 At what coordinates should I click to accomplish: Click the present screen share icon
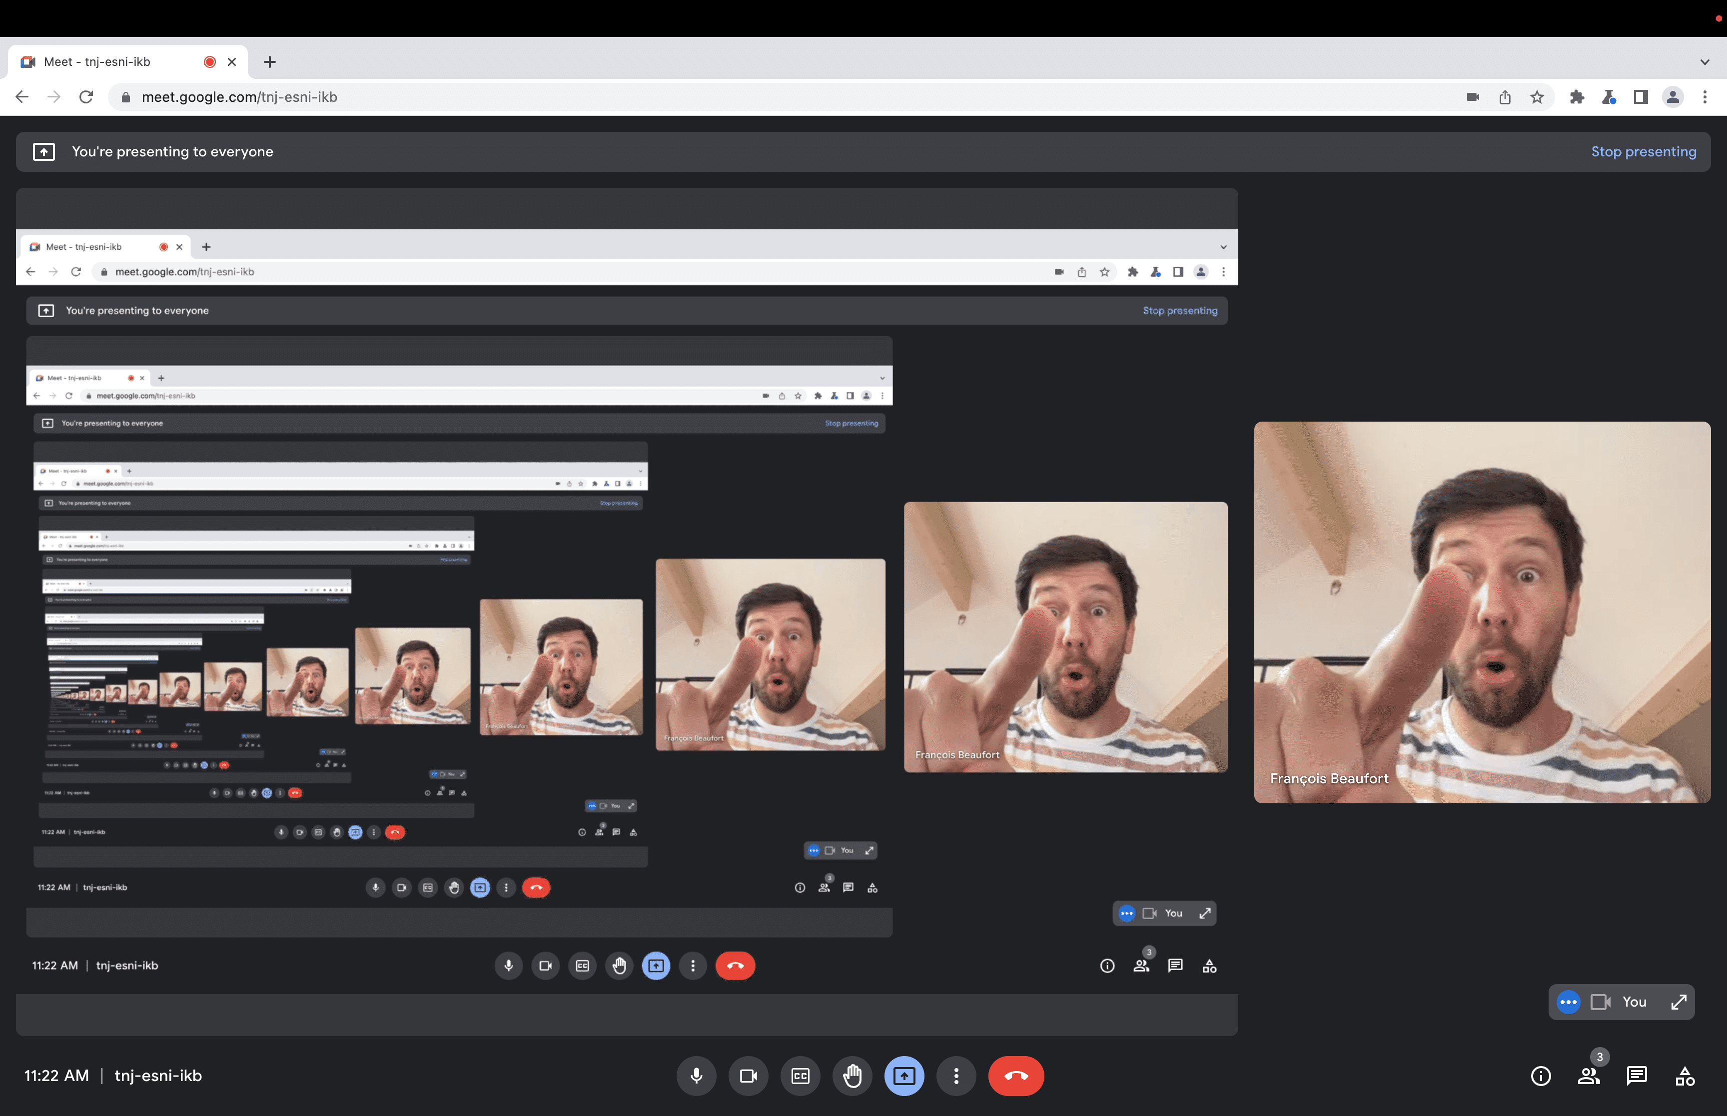click(904, 1076)
